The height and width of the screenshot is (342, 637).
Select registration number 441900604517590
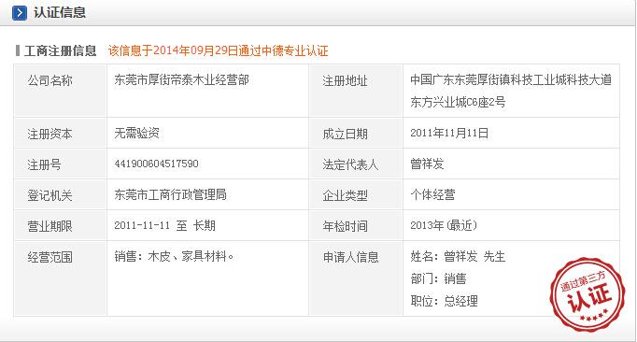tap(156, 164)
